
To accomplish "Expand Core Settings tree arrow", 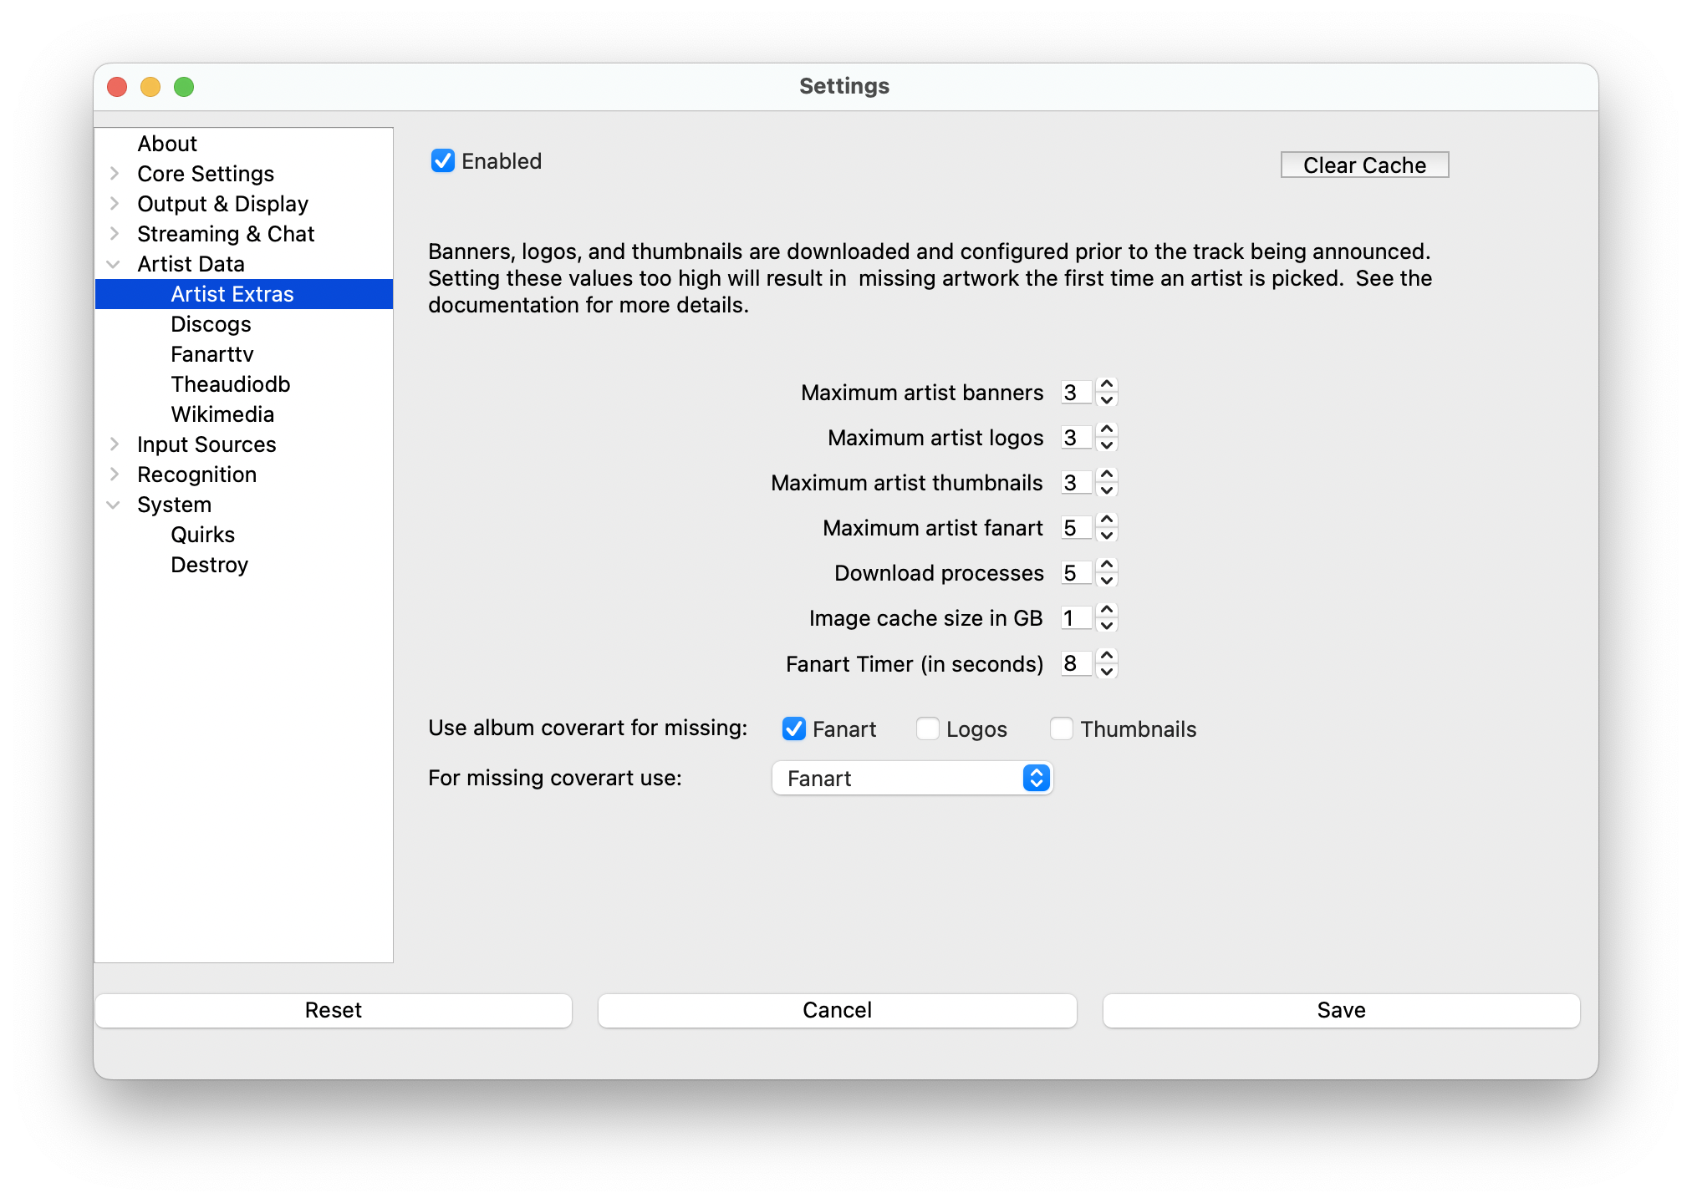I will pyautogui.click(x=115, y=174).
